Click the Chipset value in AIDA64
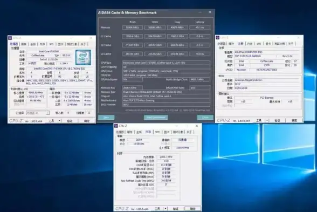The width and height of the screenshot is (317, 212). [x=166, y=96]
